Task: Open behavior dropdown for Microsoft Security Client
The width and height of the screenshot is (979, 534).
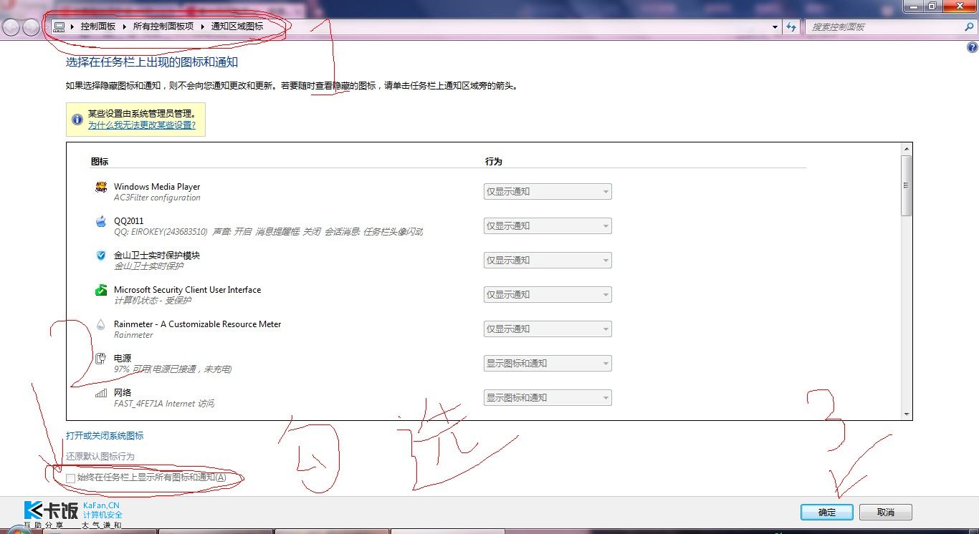Action: click(548, 295)
